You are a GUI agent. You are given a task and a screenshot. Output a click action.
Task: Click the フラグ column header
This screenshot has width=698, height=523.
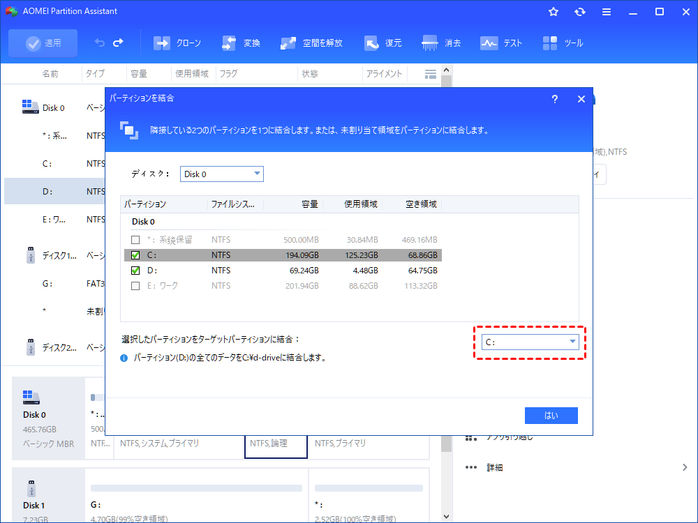228,74
